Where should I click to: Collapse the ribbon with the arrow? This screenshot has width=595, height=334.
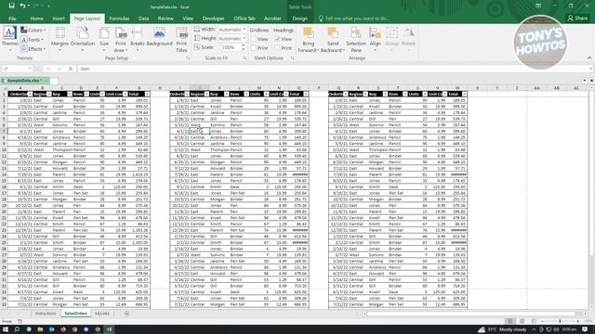point(589,58)
